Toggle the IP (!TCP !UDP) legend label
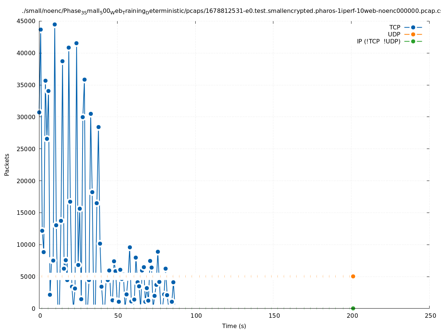441x331 pixels. (x=378, y=42)
